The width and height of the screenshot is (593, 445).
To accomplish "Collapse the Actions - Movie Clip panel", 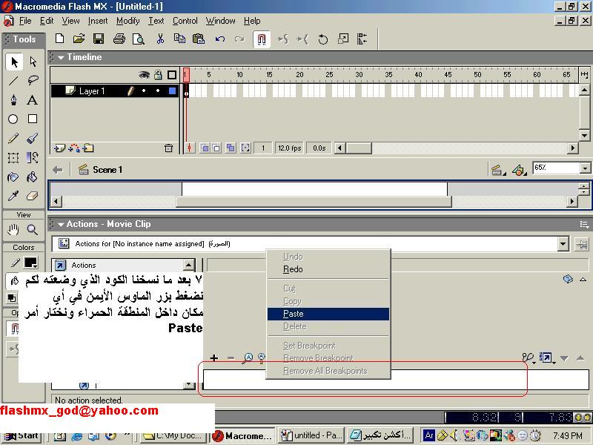I will [x=61, y=225].
